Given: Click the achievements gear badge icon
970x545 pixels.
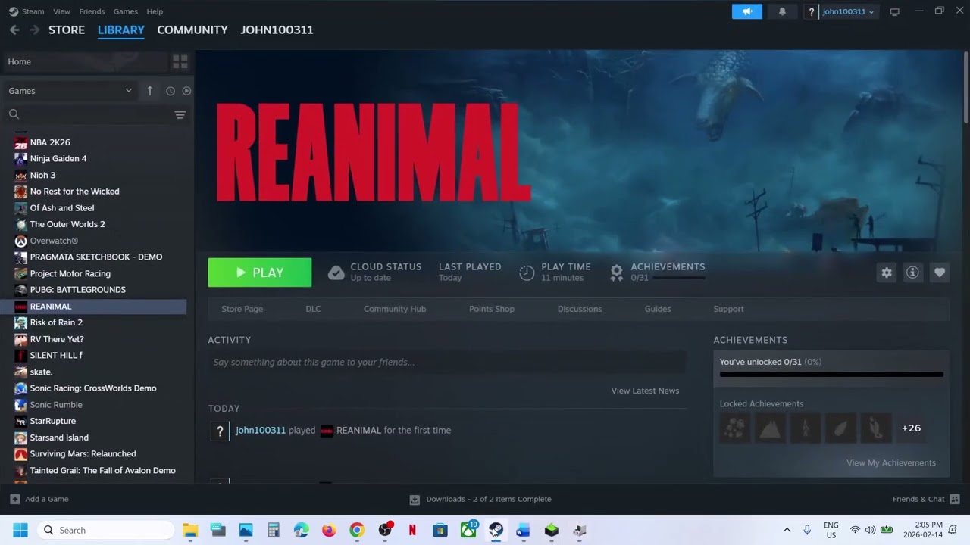Looking at the screenshot, I should pos(617,272).
